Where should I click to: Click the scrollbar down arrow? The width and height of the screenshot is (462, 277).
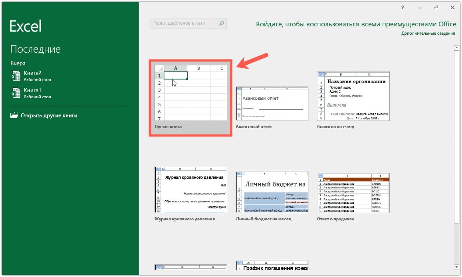(x=456, y=267)
